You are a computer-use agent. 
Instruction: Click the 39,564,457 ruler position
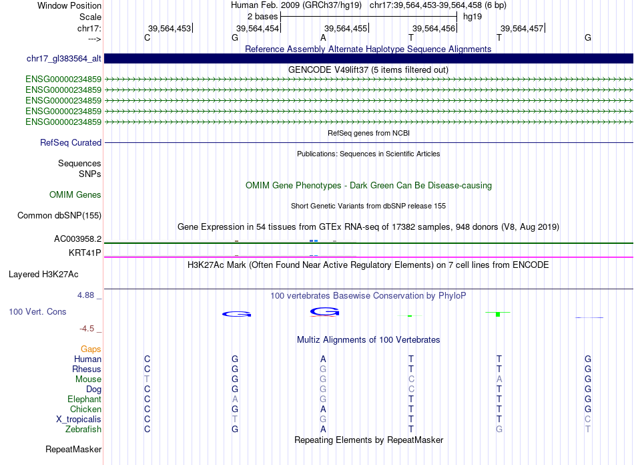click(522, 28)
